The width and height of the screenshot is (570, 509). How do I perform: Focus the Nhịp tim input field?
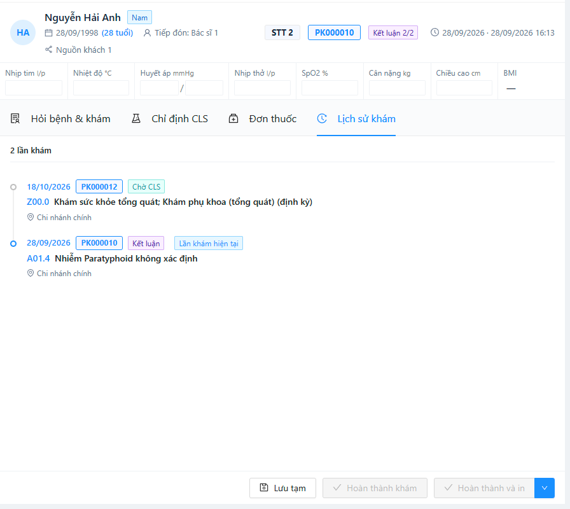(34, 88)
